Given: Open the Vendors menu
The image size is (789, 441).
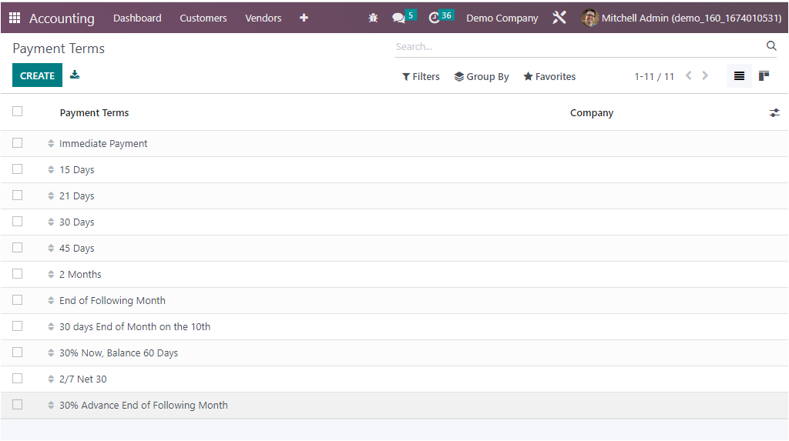Looking at the screenshot, I should [264, 18].
